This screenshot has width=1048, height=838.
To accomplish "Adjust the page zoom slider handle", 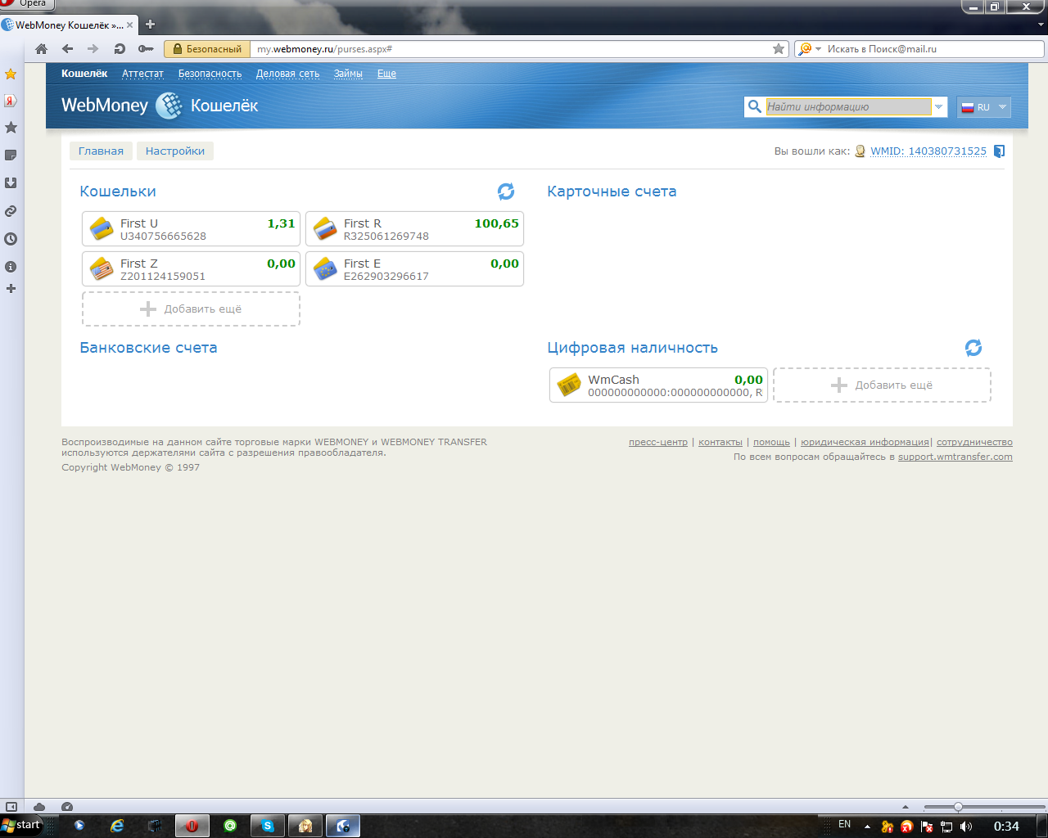I will (958, 807).
